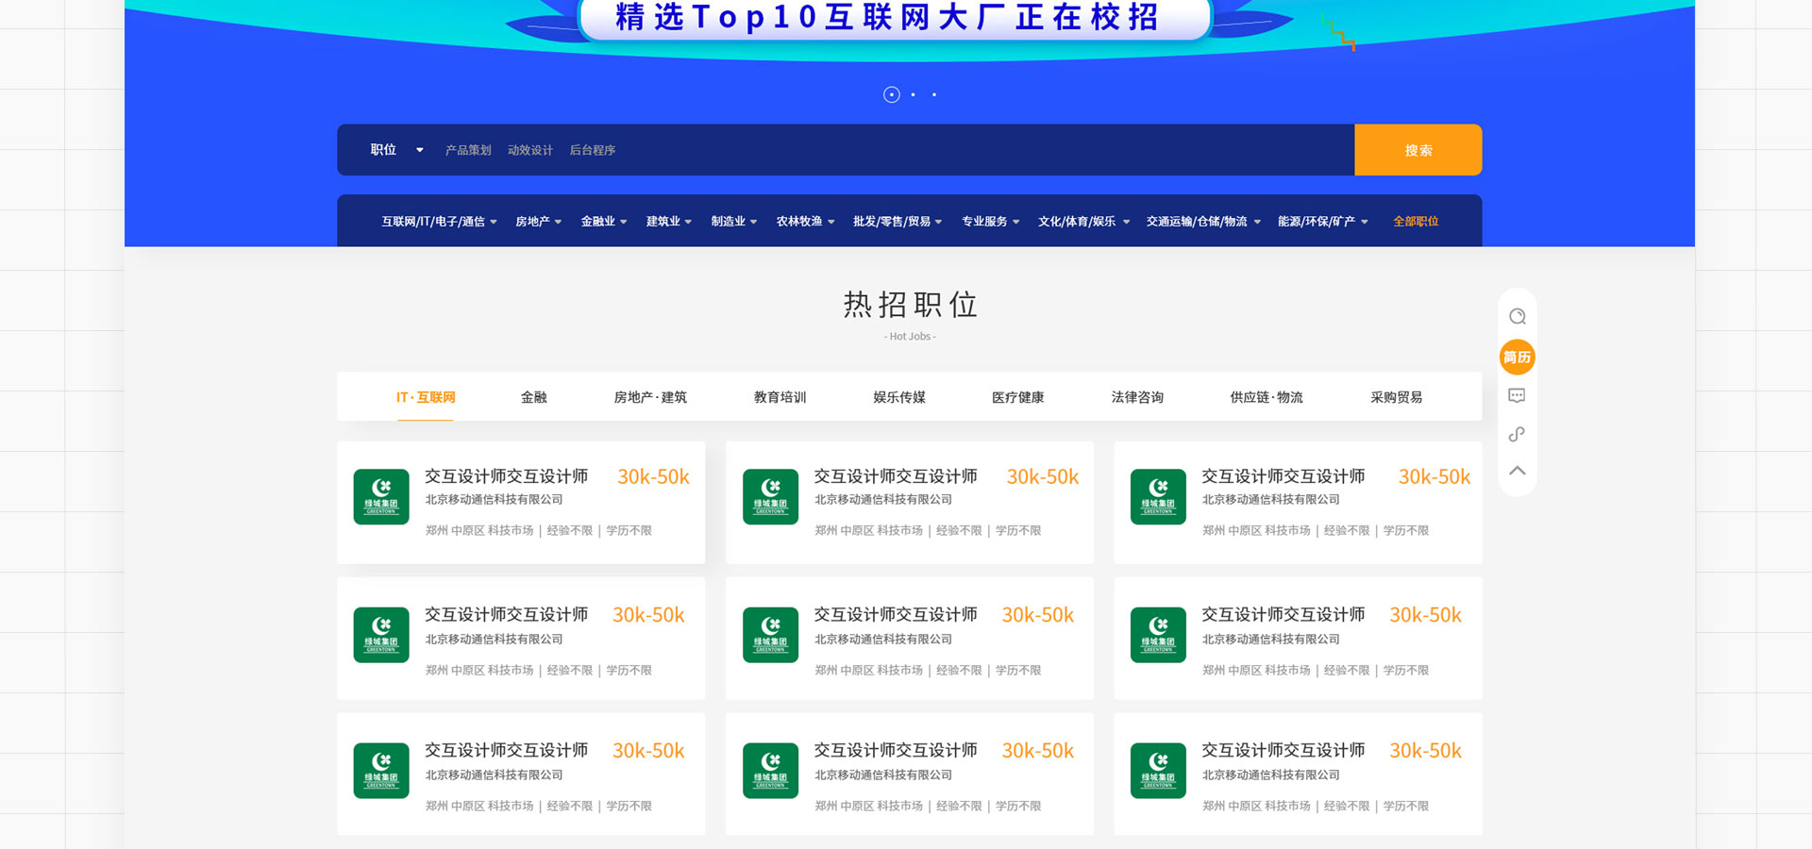Open the 全部职位 all positions link

click(1416, 222)
